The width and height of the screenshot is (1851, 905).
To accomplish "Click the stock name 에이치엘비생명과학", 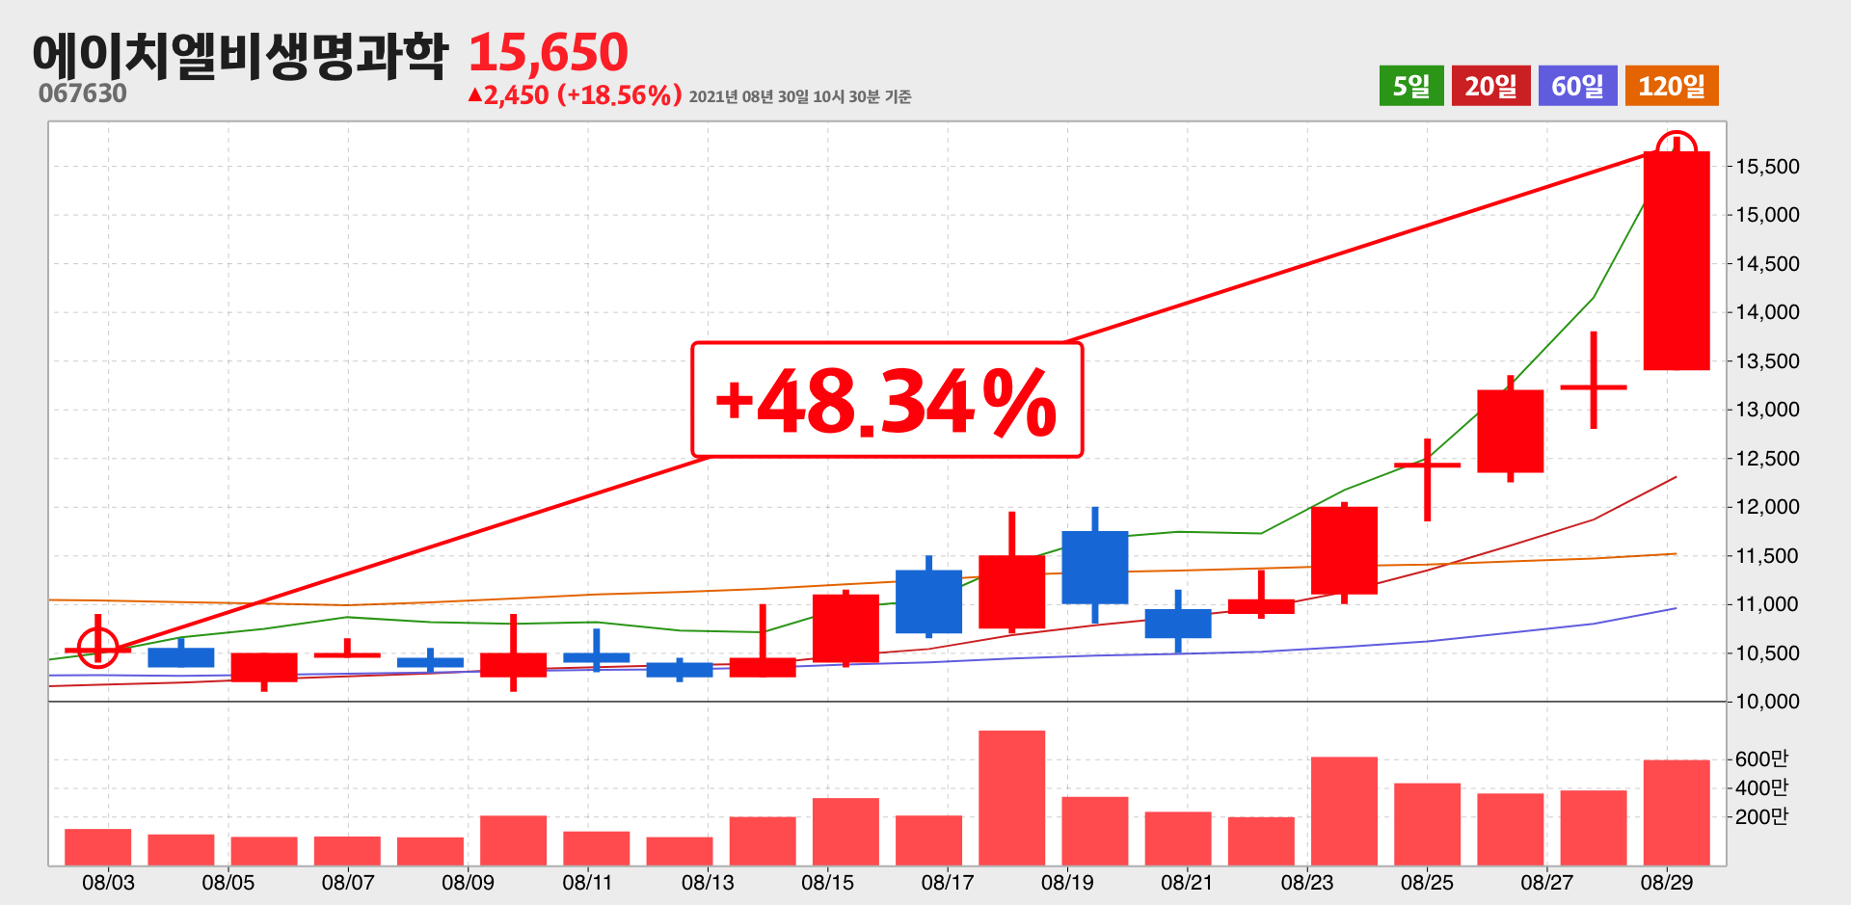I will pyautogui.click(x=240, y=56).
